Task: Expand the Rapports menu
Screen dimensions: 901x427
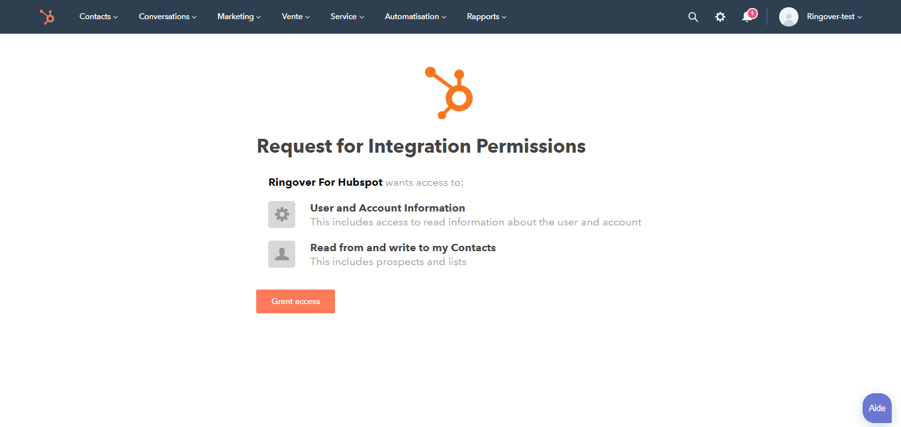Action: 487,17
